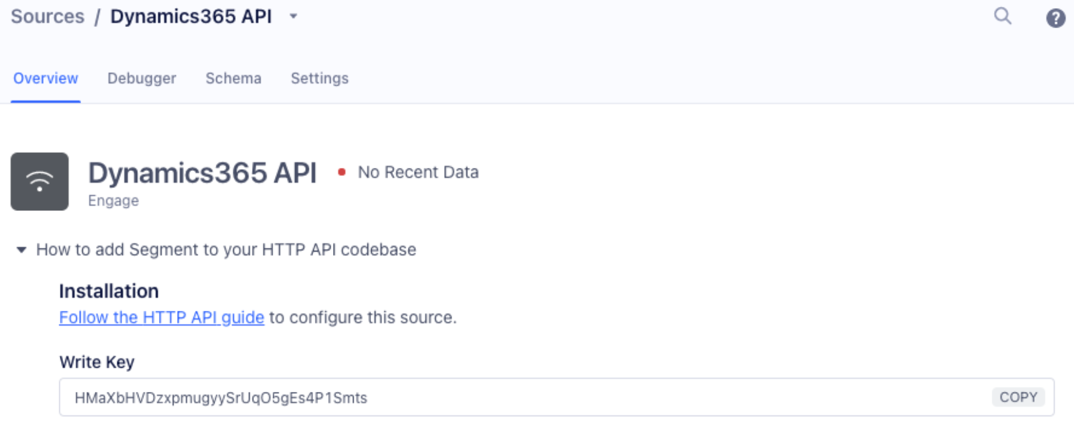This screenshot has height=425, width=1074.
Task: Click inside the Write Key field
Action: [499, 398]
